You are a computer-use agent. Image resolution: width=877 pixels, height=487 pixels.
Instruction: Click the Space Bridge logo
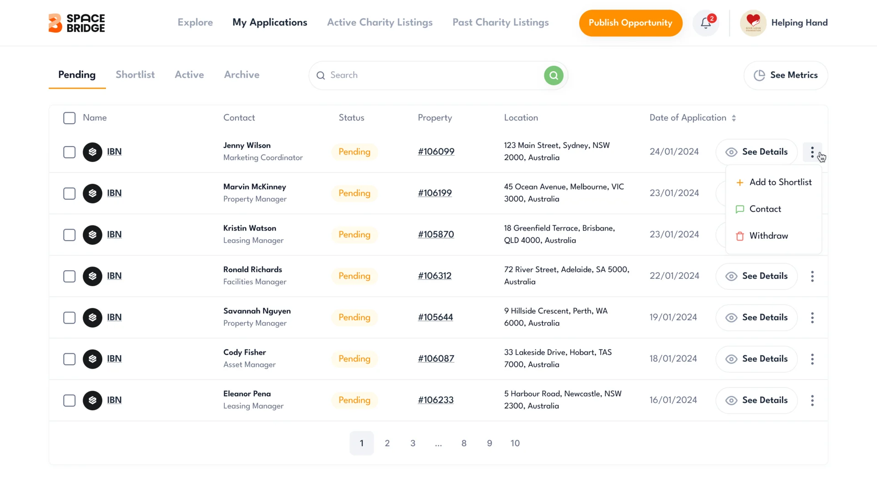click(x=77, y=23)
